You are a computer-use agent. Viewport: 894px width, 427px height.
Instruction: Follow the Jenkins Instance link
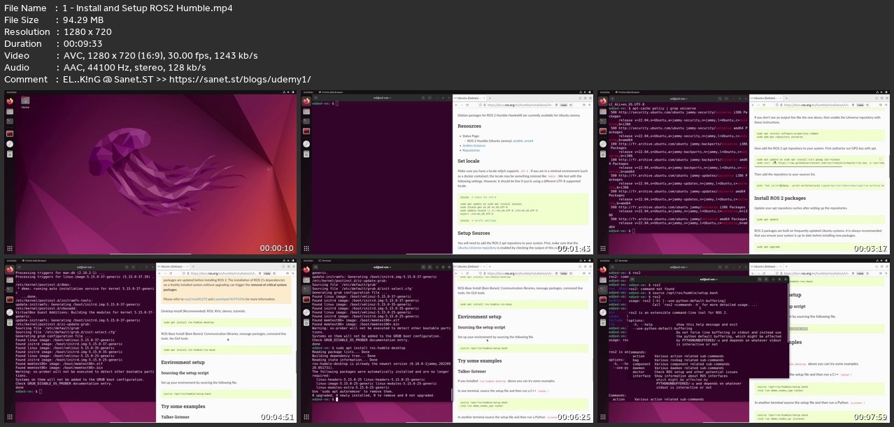(x=474, y=145)
